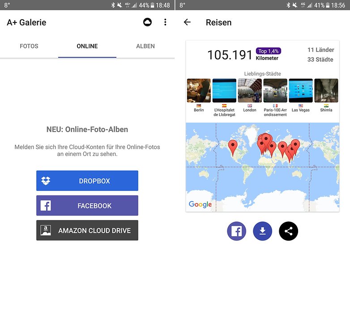Tap the black share icon
The height and width of the screenshot is (311, 350).
click(288, 231)
